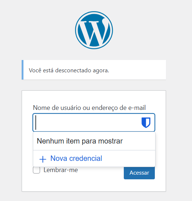Click the Você está desconectado agora notice

tap(94, 70)
